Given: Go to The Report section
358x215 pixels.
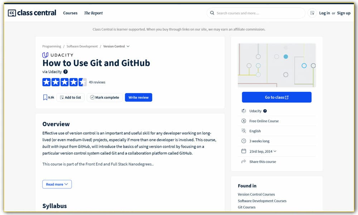Looking at the screenshot, I should [93, 13].
